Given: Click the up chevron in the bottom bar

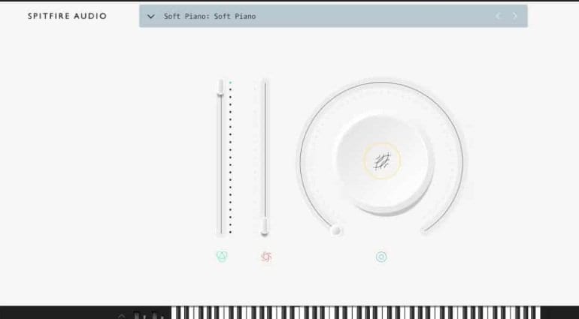Looking at the screenshot, I should (121, 316).
